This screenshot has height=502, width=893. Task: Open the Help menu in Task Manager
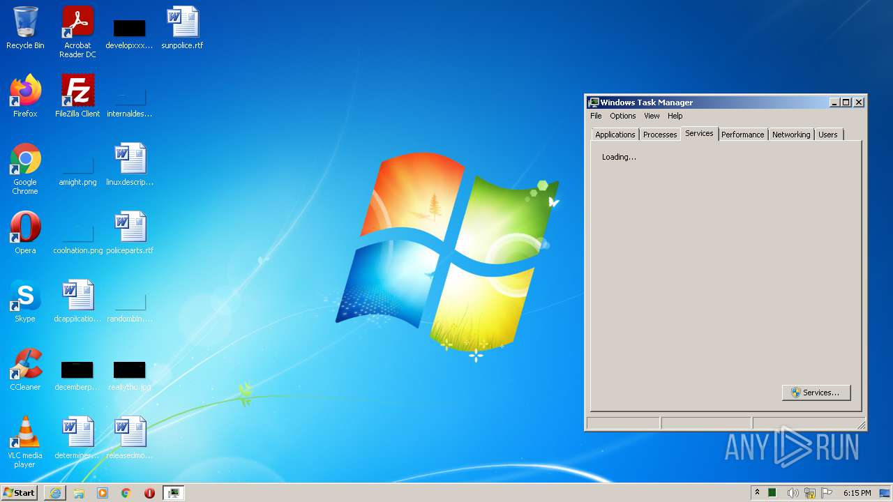[675, 116]
